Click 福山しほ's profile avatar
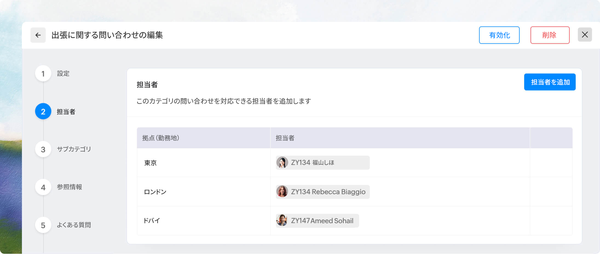Viewport: 600px width, 262px height. click(x=282, y=162)
